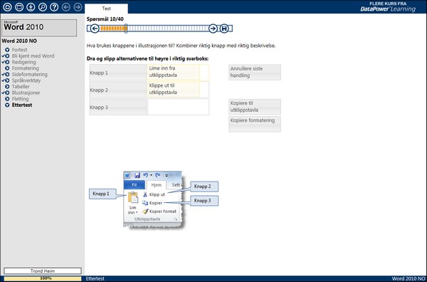Click the Utklippstavle group label in illustration

pyautogui.click(x=147, y=219)
